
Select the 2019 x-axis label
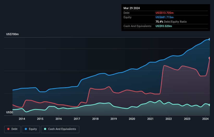(x=114, y=119)
